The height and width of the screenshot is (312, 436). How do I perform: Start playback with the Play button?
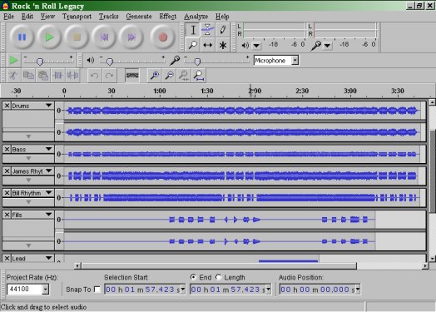point(49,37)
